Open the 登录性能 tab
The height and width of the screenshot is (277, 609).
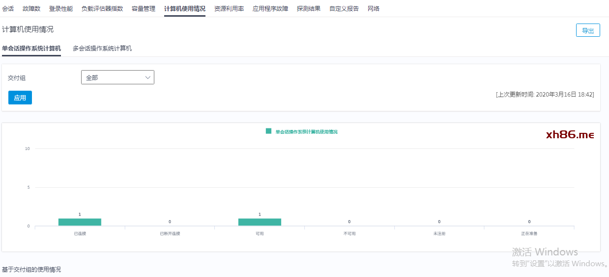click(x=61, y=9)
